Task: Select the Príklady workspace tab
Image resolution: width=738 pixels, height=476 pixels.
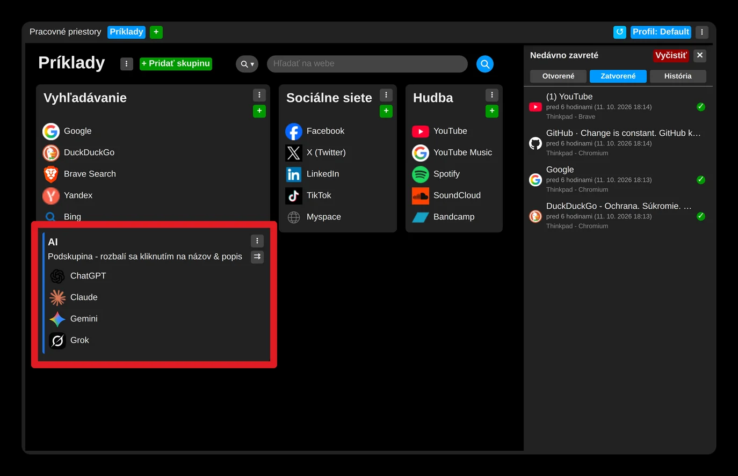Action: click(126, 32)
